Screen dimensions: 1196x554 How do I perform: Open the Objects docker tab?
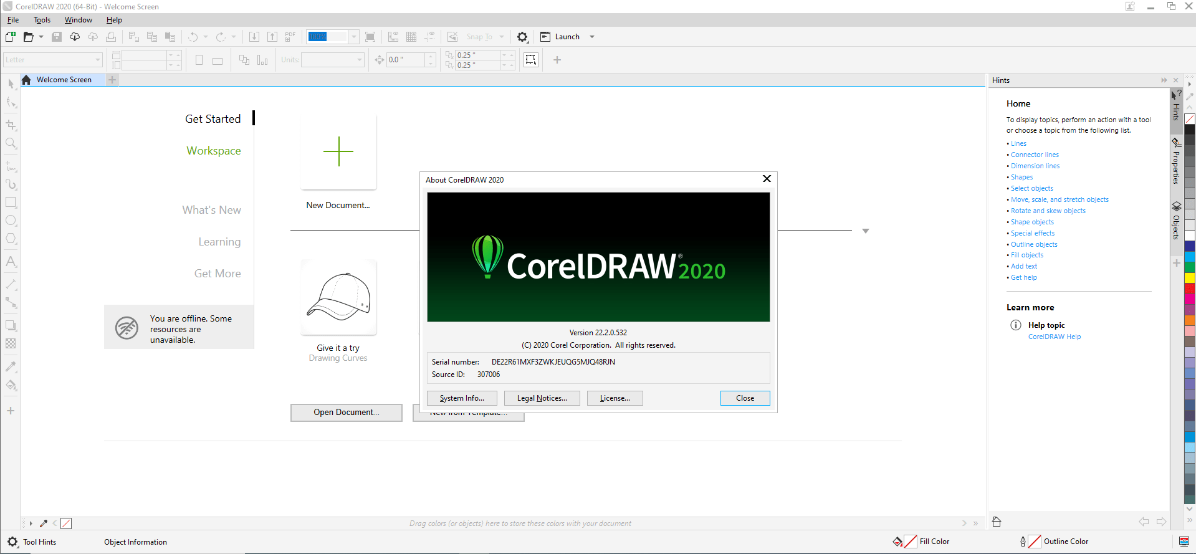1176,221
